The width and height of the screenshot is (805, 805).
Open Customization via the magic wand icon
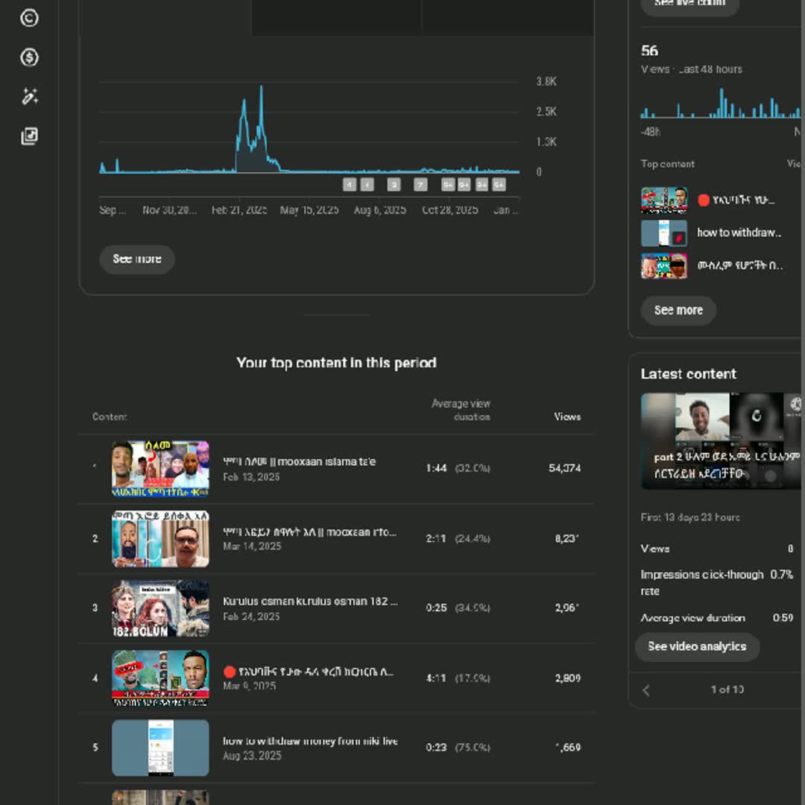pyautogui.click(x=29, y=96)
